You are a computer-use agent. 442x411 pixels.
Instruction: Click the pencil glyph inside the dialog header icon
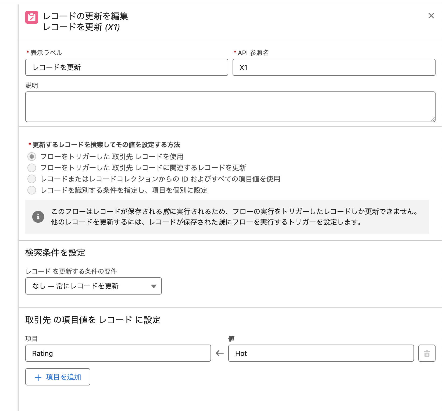click(x=31, y=18)
